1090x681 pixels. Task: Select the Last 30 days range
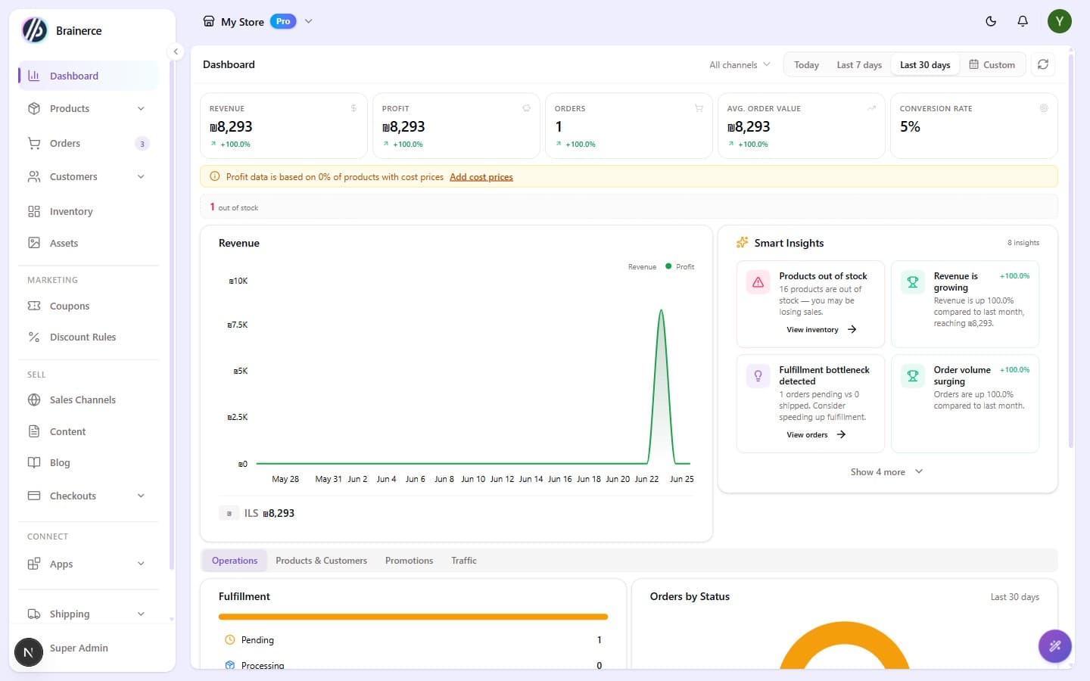[925, 65]
